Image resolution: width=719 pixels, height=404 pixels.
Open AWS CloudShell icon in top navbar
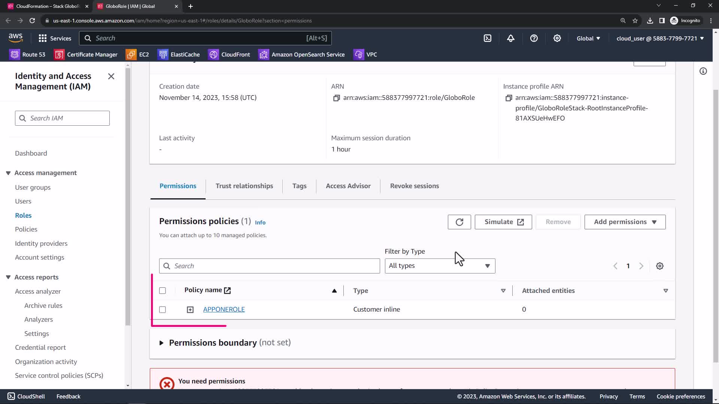point(487,38)
